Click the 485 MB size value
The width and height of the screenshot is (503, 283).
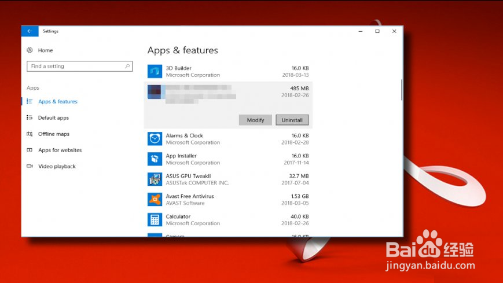[299, 88]
